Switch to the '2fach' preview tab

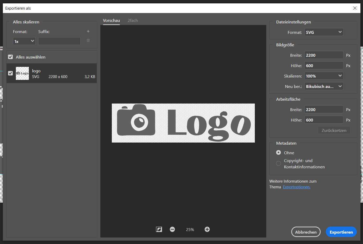(x=133, y=20)
